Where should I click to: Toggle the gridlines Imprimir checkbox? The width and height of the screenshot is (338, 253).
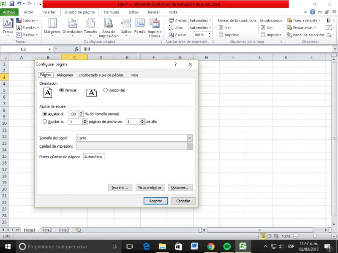[x=221, y=35]
